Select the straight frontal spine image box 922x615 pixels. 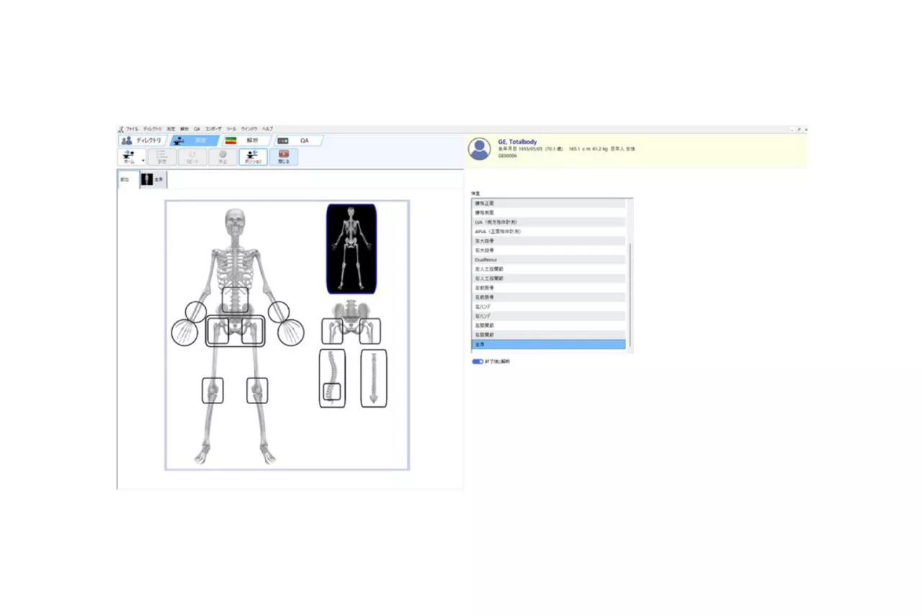click(x=374, y=379)
